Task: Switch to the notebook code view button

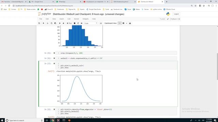Action: point(120,23)
